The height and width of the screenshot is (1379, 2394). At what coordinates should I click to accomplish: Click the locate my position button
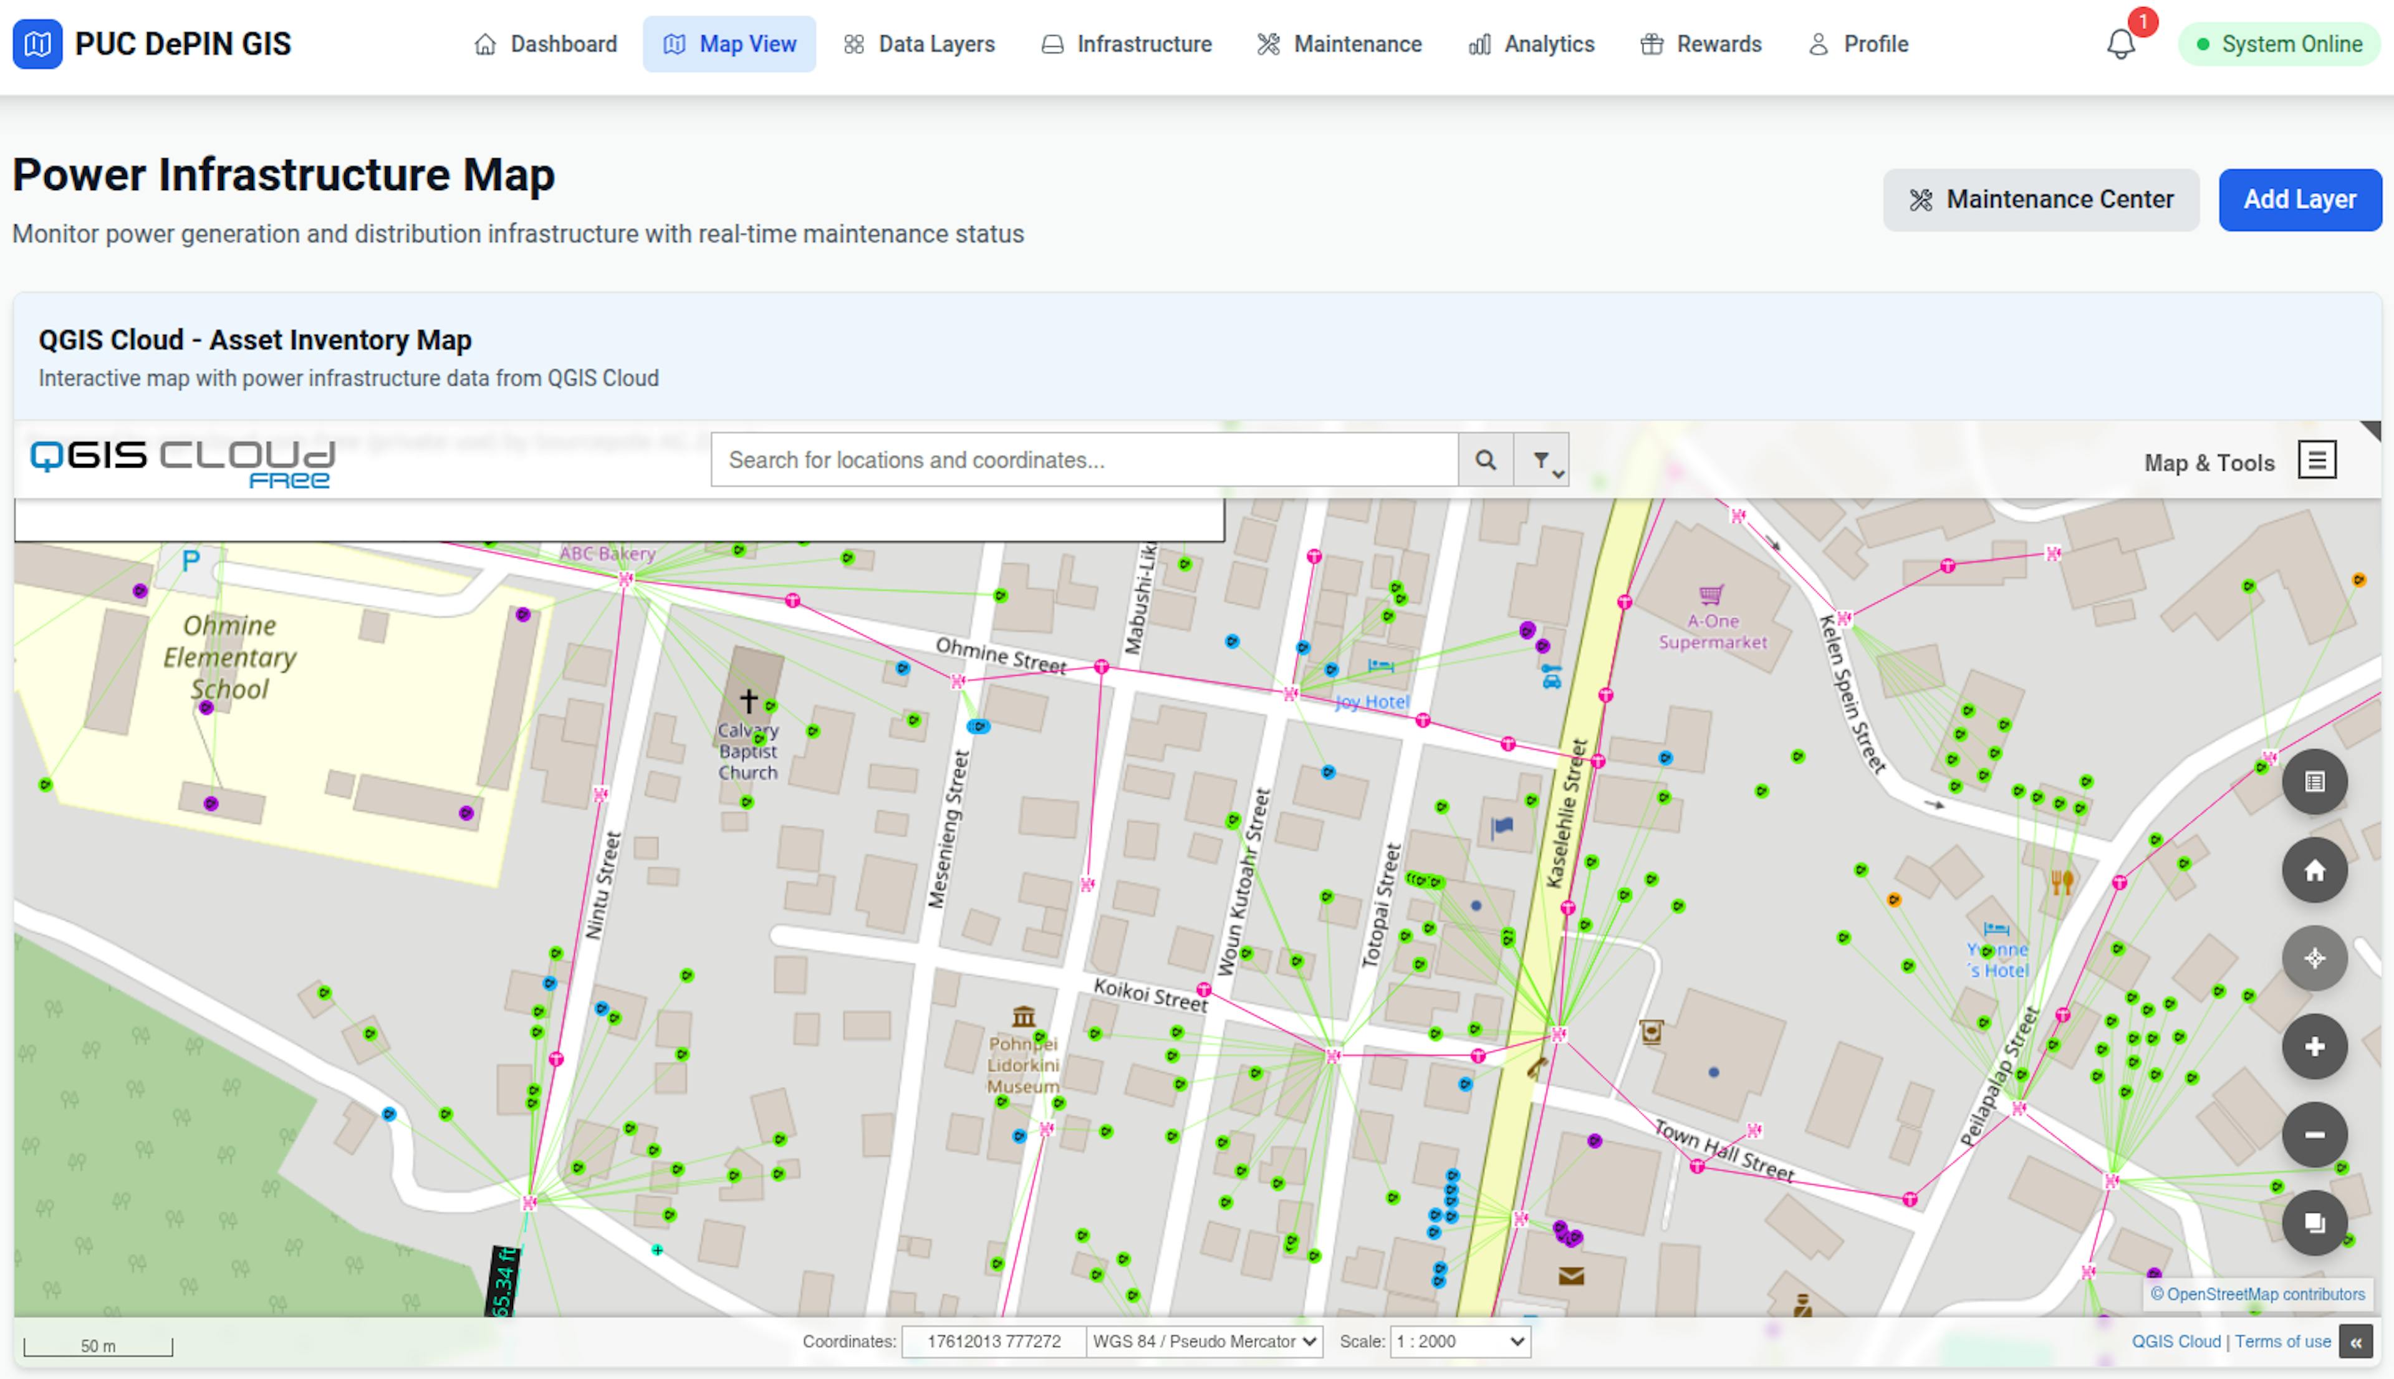(2314, 958)
